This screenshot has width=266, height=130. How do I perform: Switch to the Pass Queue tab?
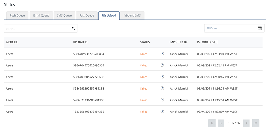pos(87,16)
